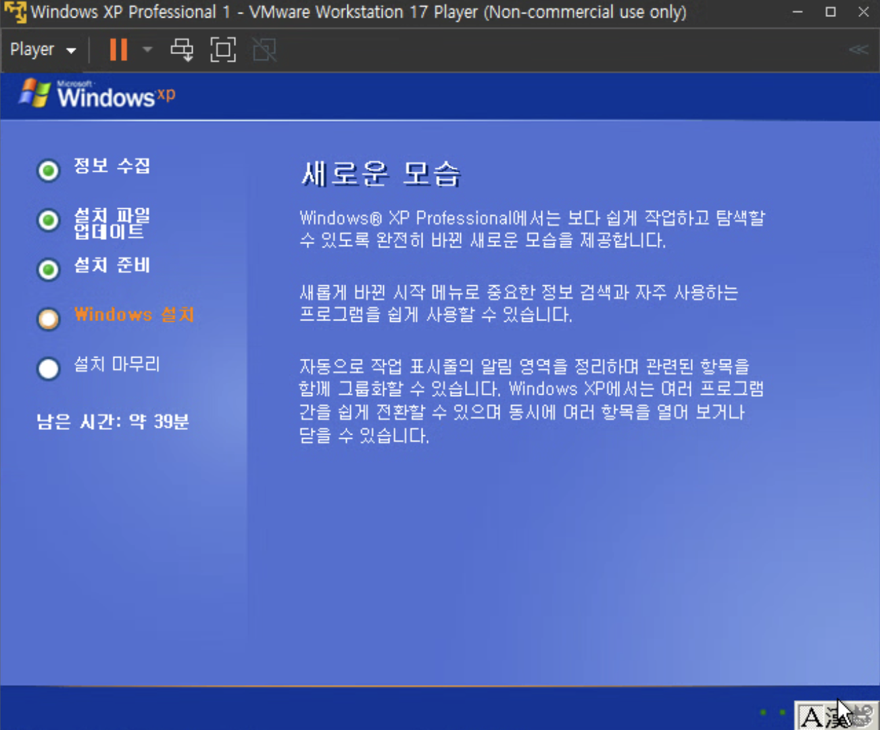The image size is (880, 730).
Task: Click the green setup progress dots
Action: (773, 712)
